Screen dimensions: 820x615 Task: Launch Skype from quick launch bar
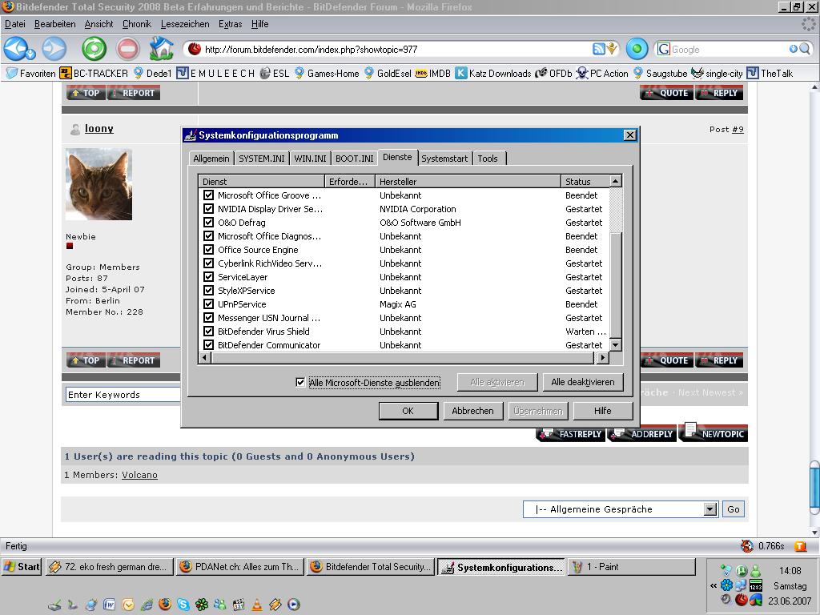[183, 605]
